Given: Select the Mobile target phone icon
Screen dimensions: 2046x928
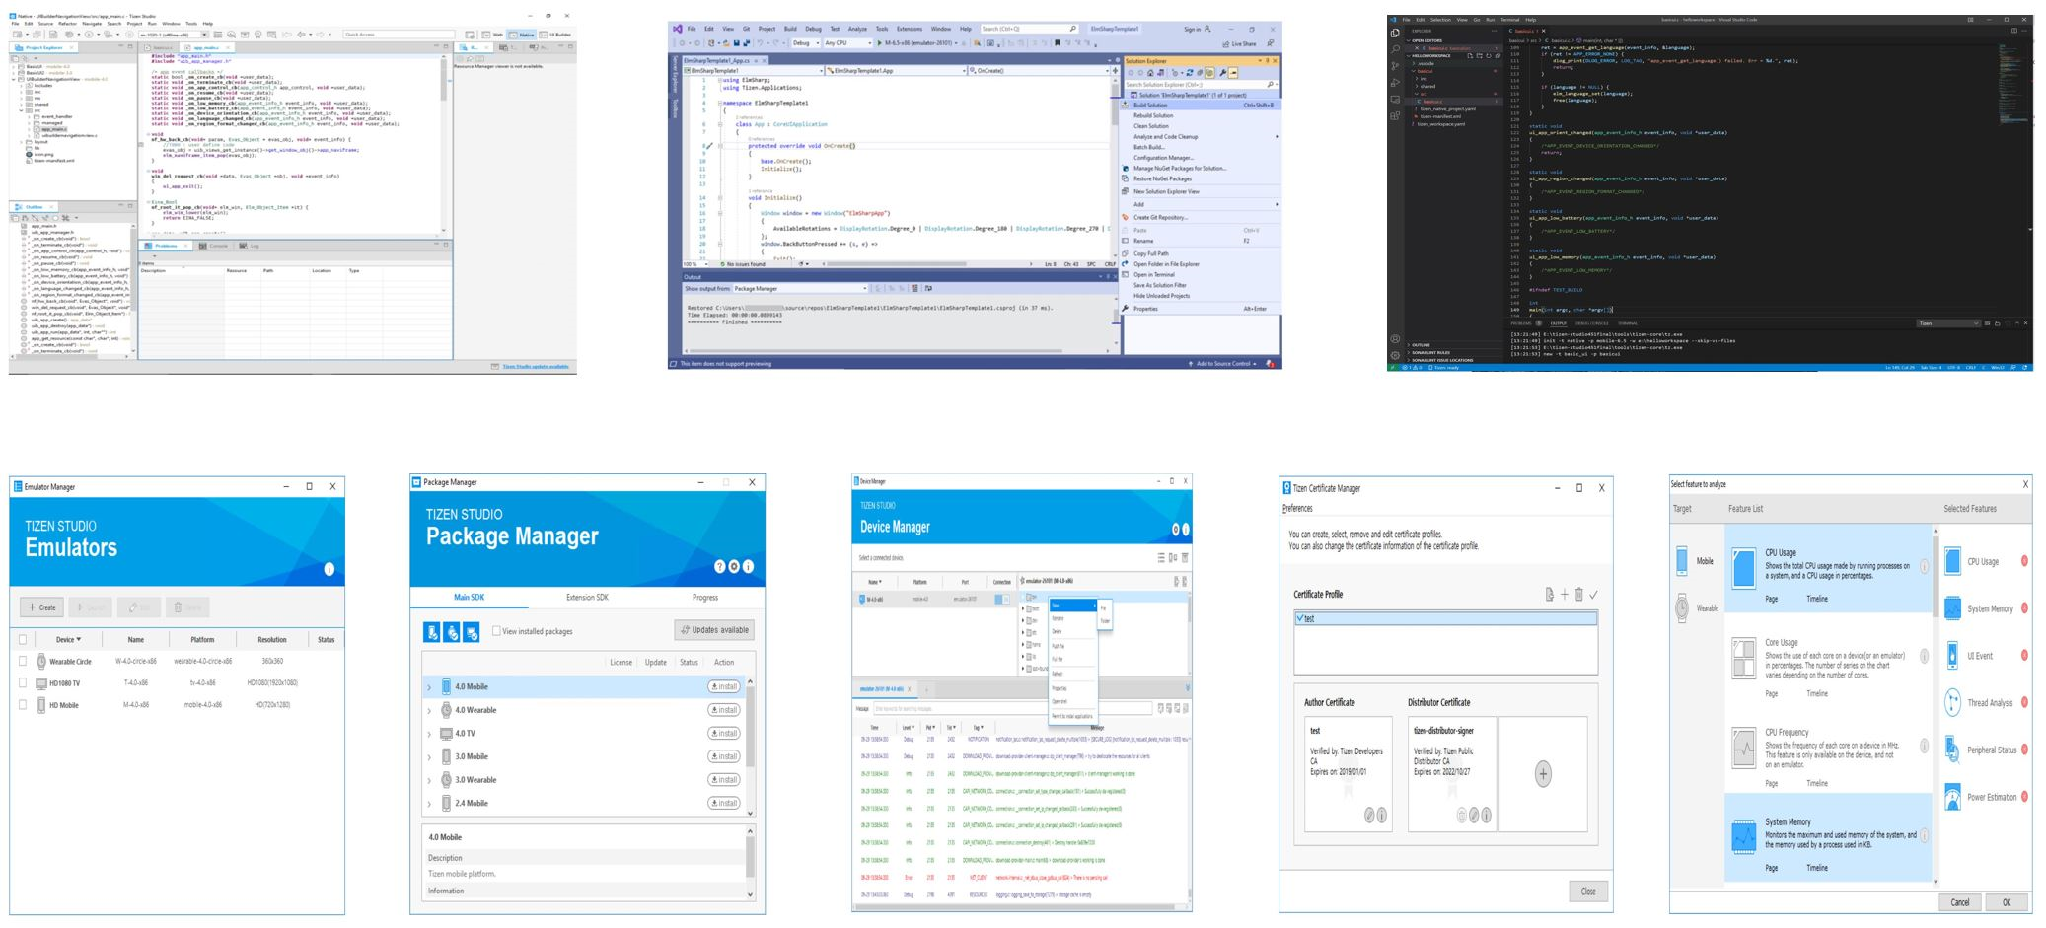Looking at the screenshot, I should (1682, 561).
